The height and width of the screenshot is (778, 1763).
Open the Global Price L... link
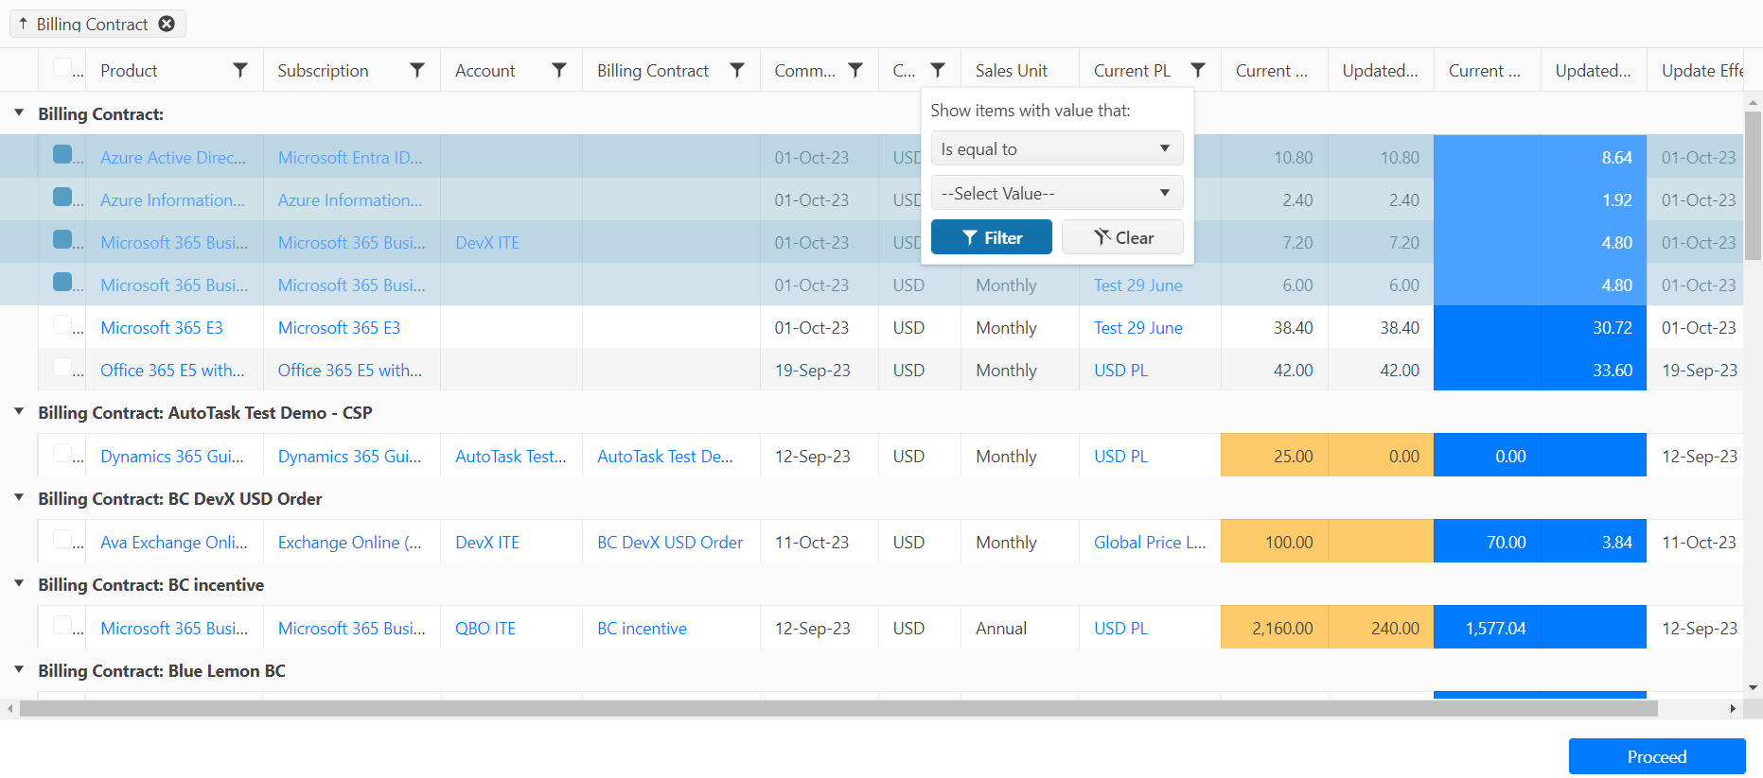pyautogui.click(x=1150, y=543)
